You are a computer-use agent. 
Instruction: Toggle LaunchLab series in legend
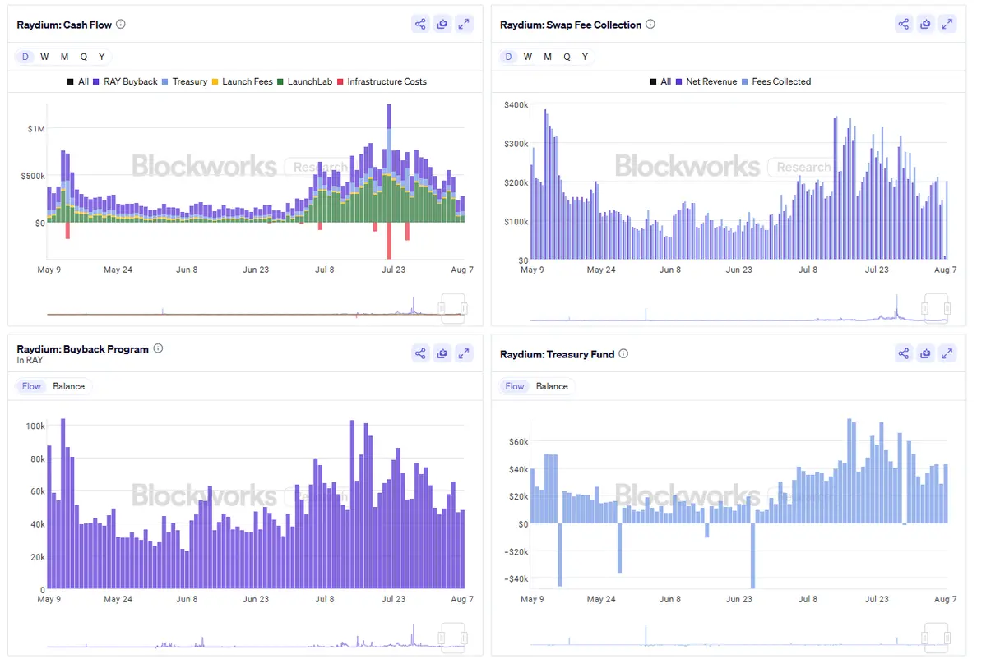(x=304, y=81)
